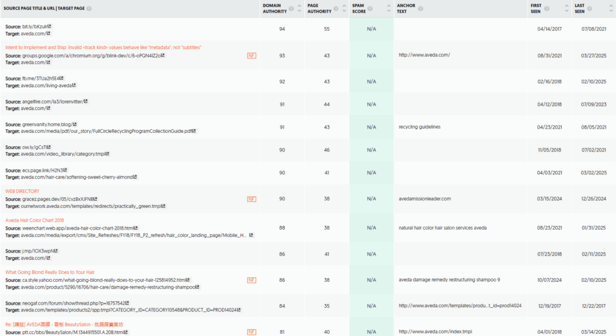Click the Domain Authority column header

(274, 8)
